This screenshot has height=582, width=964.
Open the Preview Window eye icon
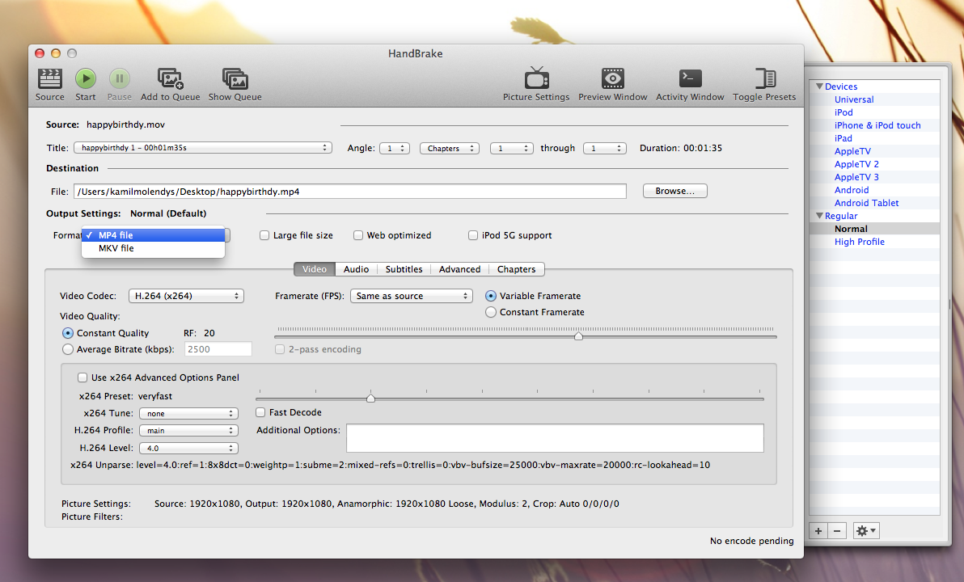pyautogui.click(x=613, y=78)
